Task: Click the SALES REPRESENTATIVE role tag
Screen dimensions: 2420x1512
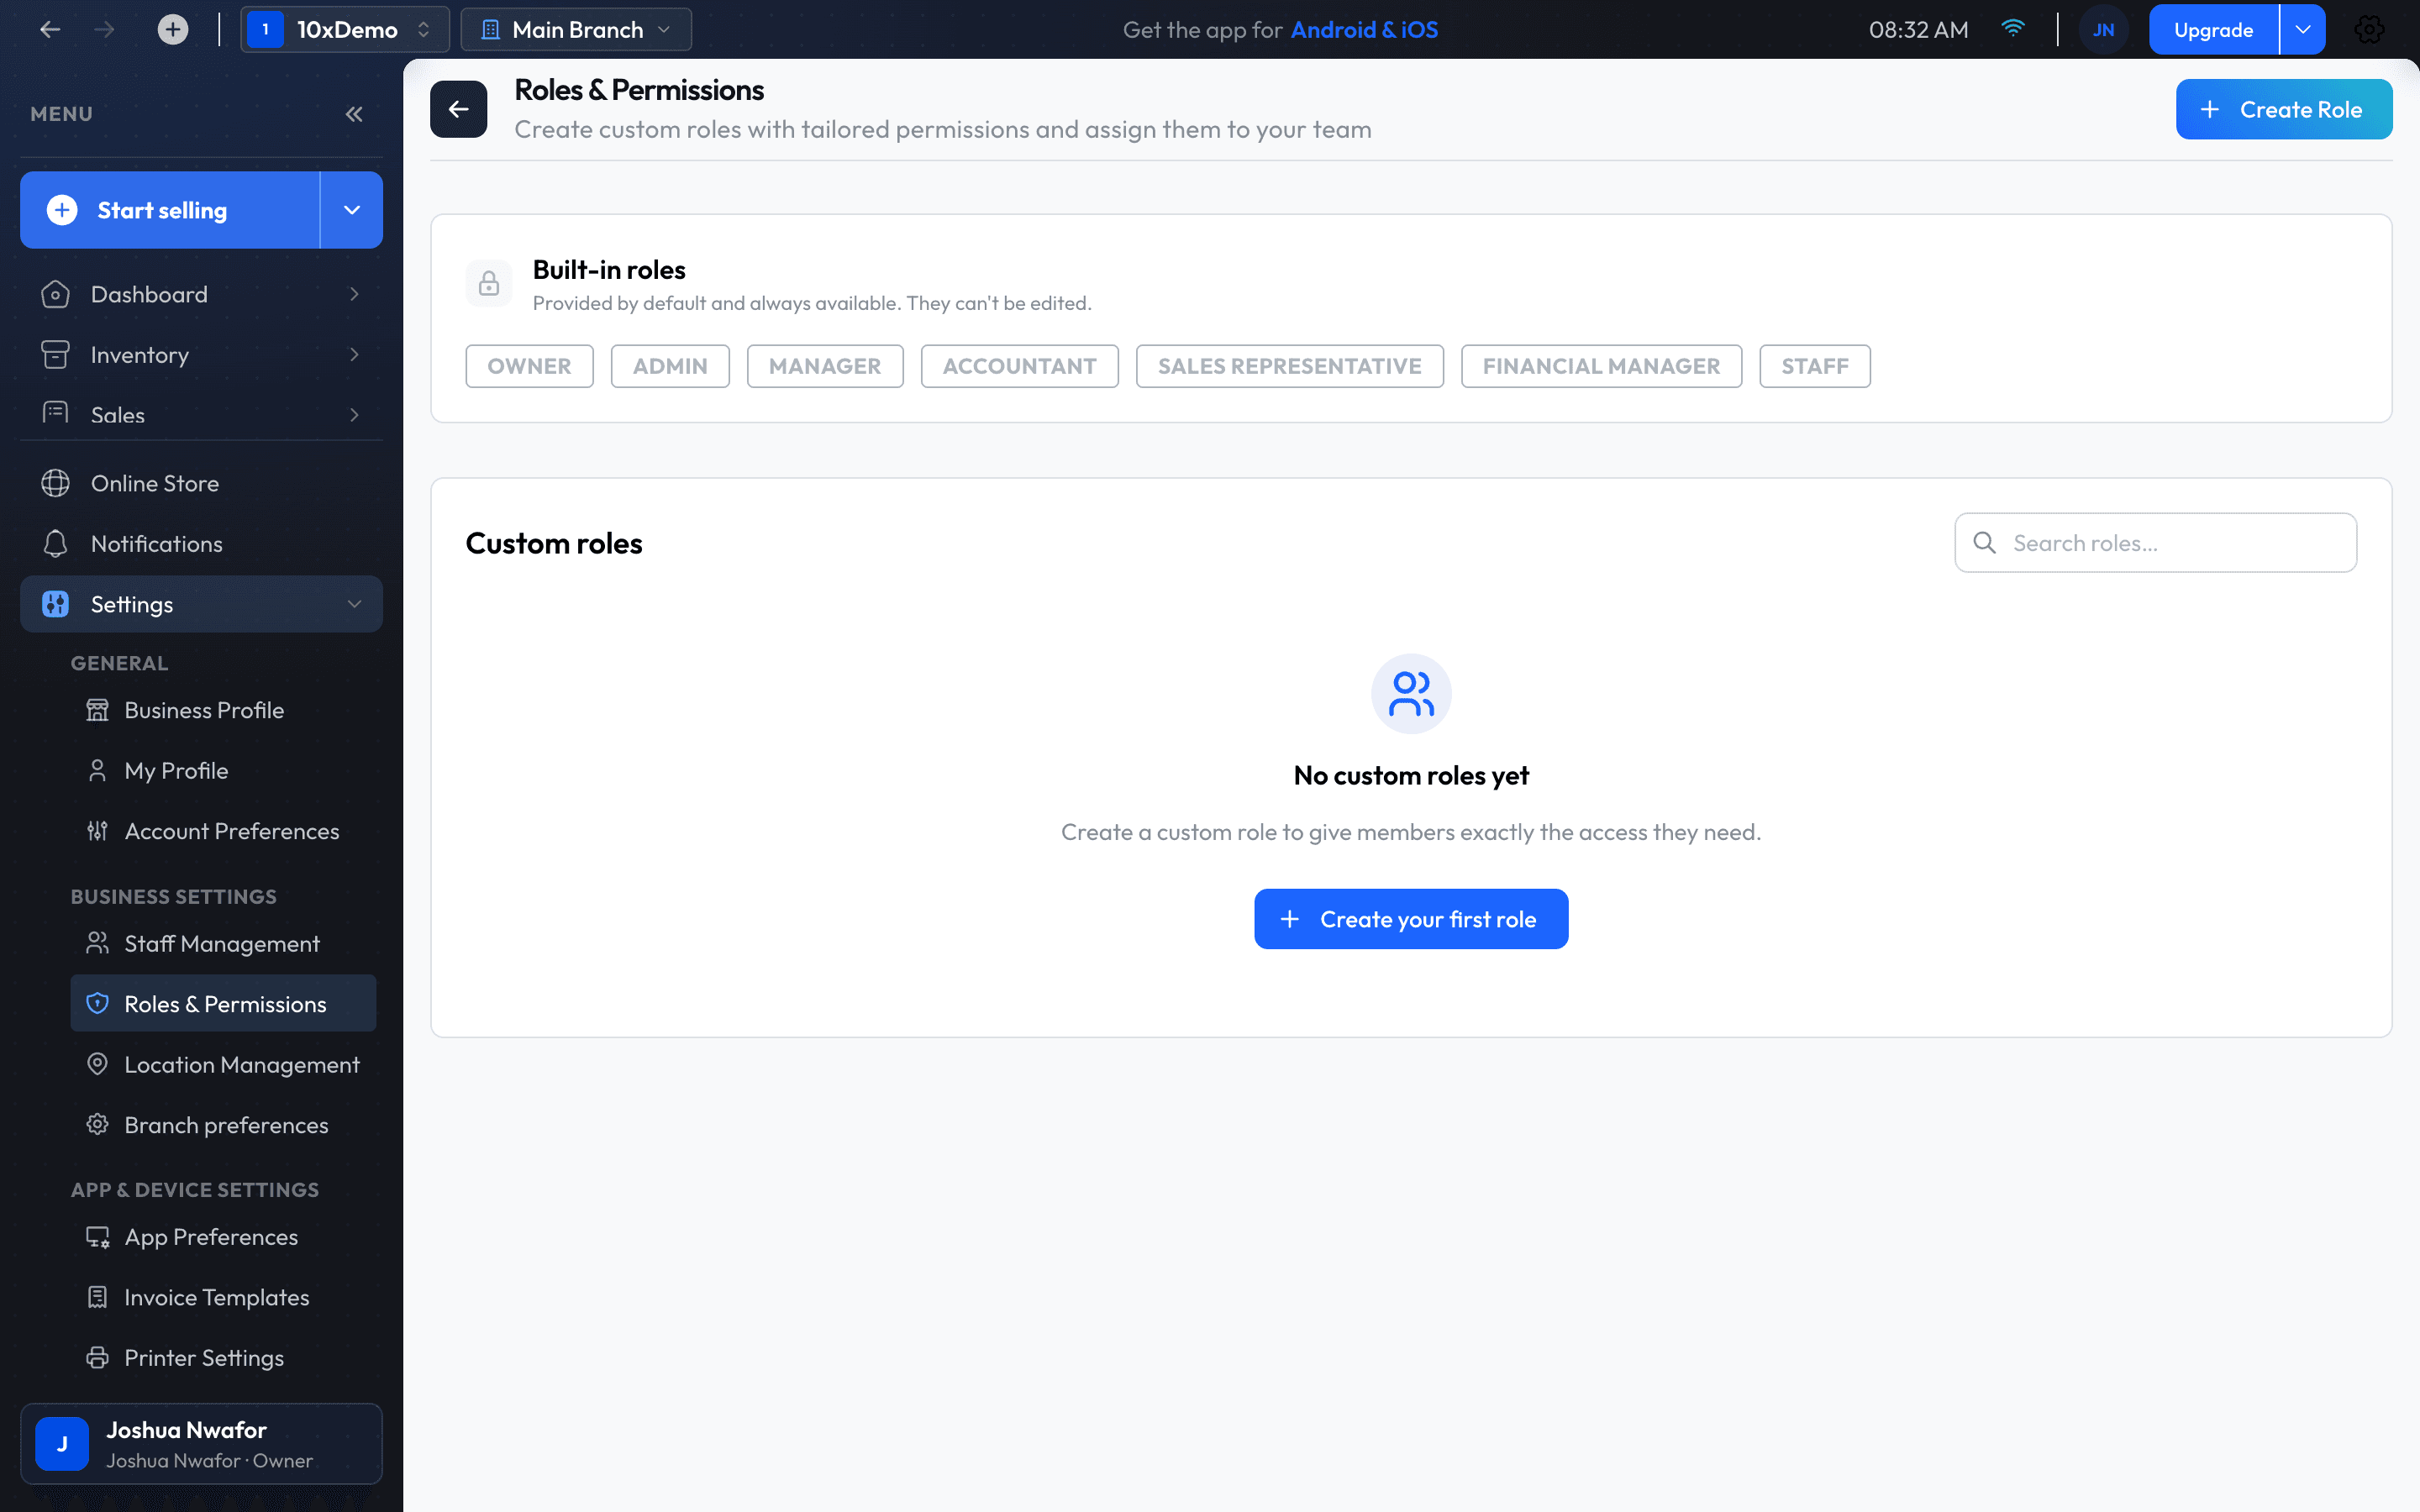Action: click(1289, 366)
